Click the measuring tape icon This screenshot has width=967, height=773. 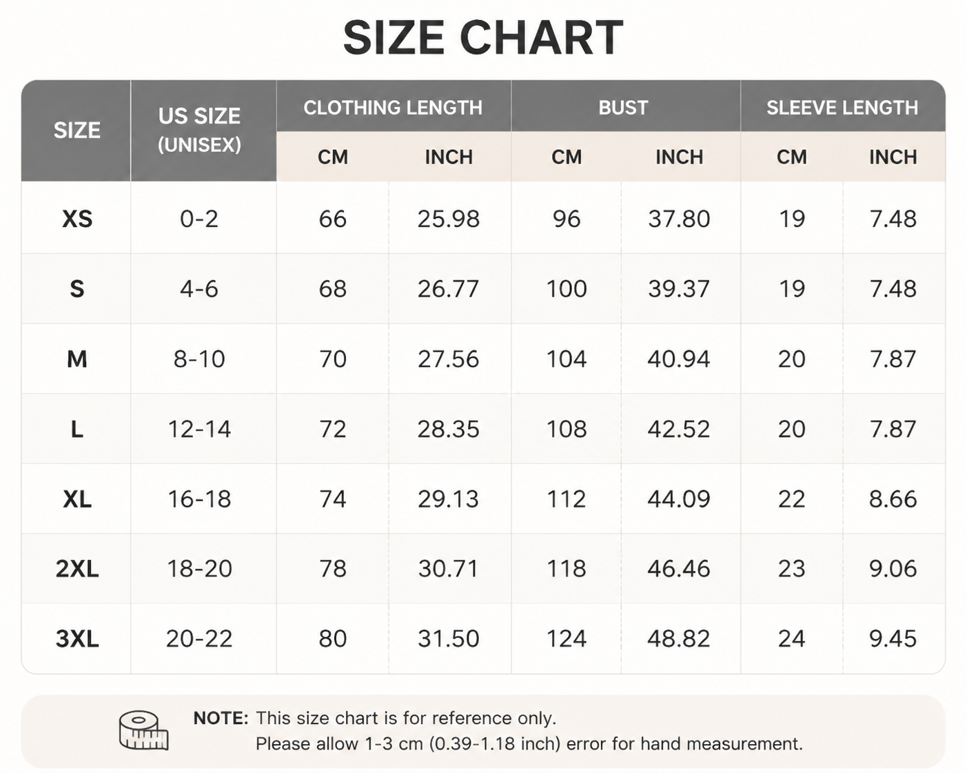pos(143,731)
